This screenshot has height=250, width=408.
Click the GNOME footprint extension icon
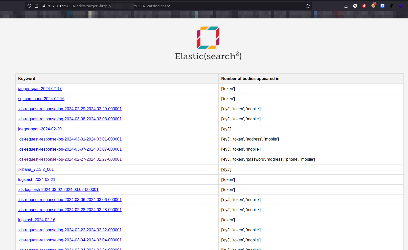(392, 6)
